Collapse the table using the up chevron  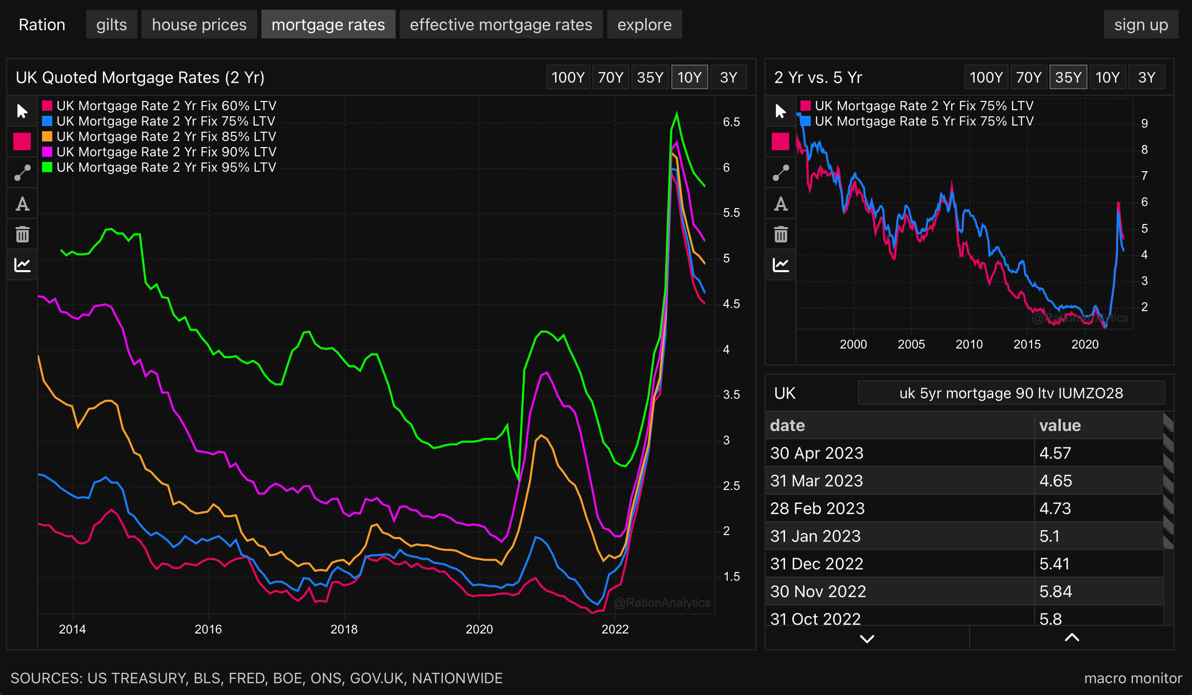click(1072, 638)
